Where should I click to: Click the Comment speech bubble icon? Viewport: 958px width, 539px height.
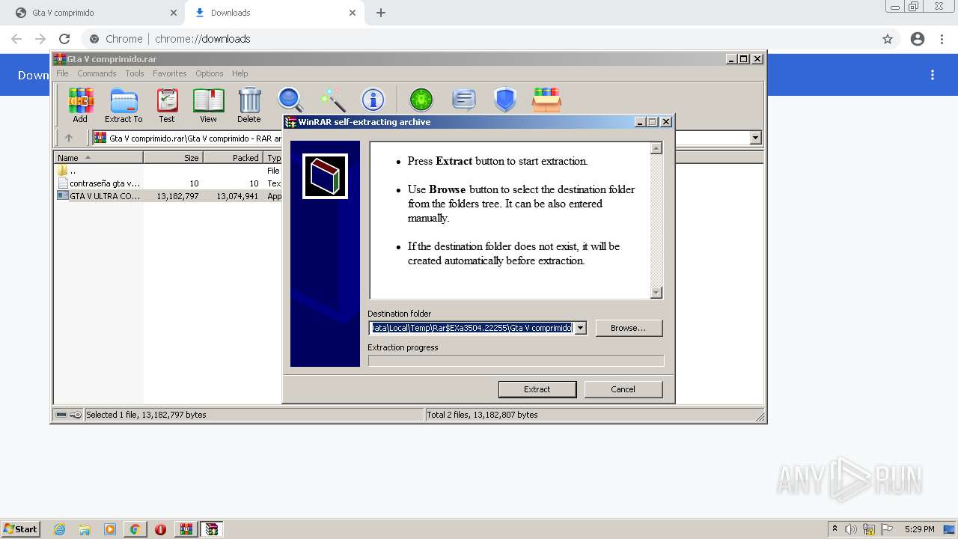point(464,100)
